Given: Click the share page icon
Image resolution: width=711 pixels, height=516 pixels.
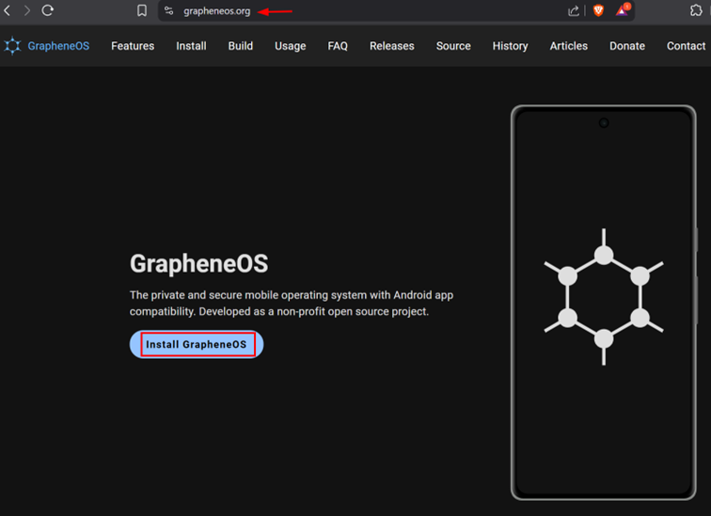Looking at the screenshot, I should coord(574,11).
